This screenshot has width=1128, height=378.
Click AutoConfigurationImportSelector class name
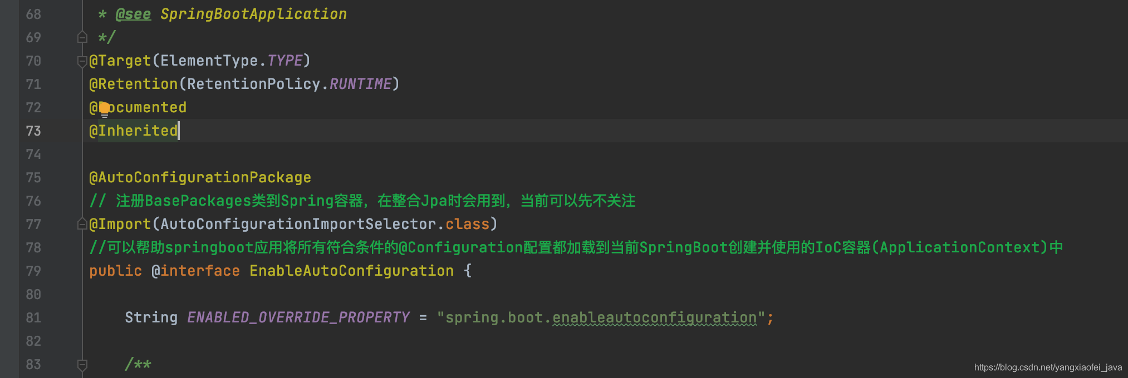pos(298,224)
